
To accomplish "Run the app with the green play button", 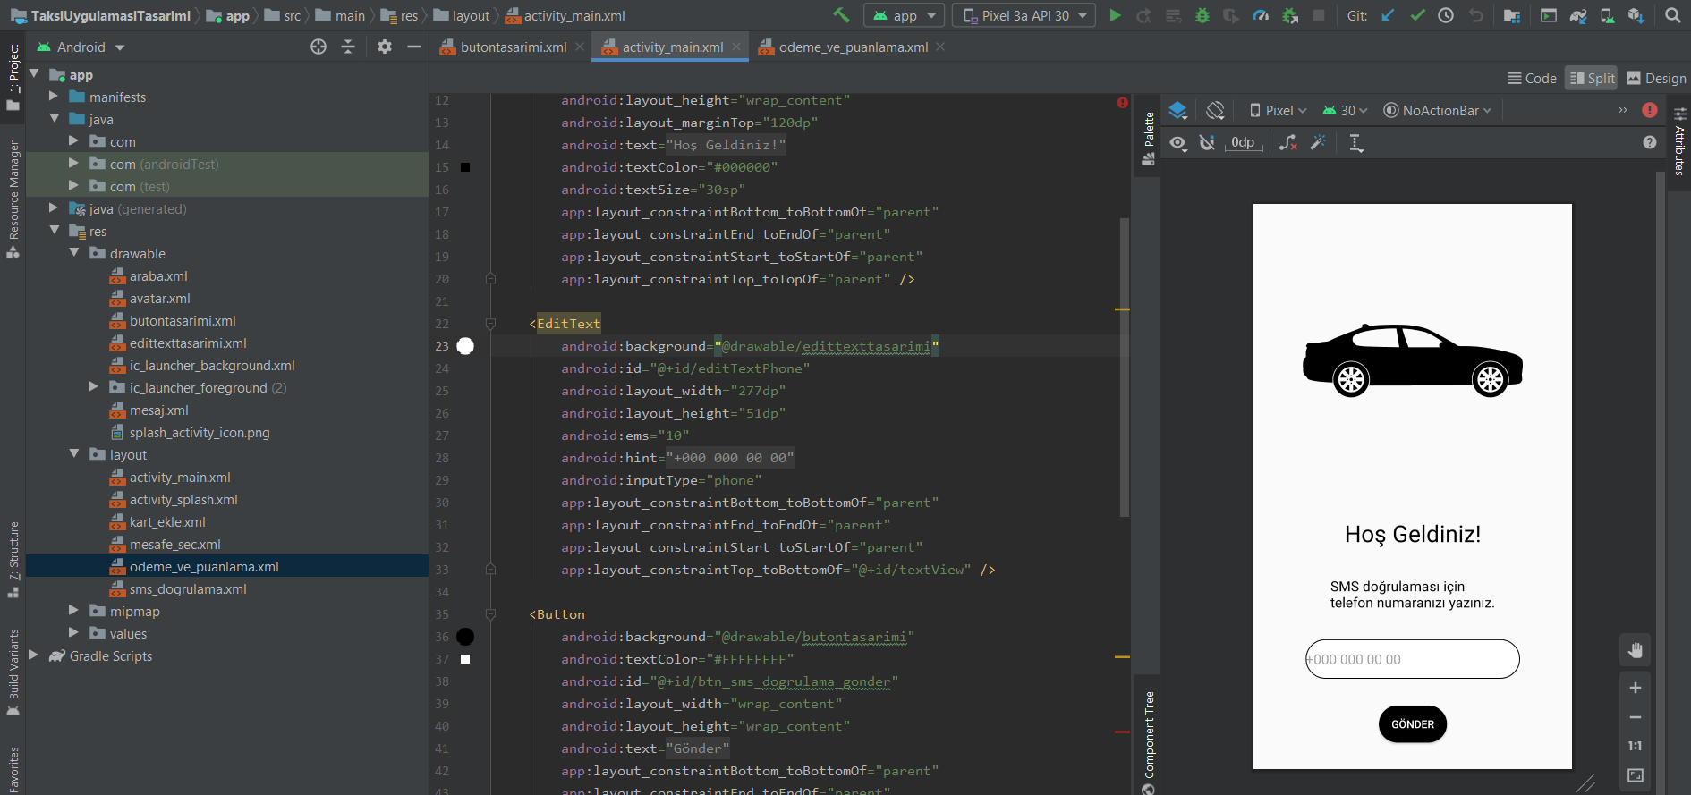I will point(1115,15).
